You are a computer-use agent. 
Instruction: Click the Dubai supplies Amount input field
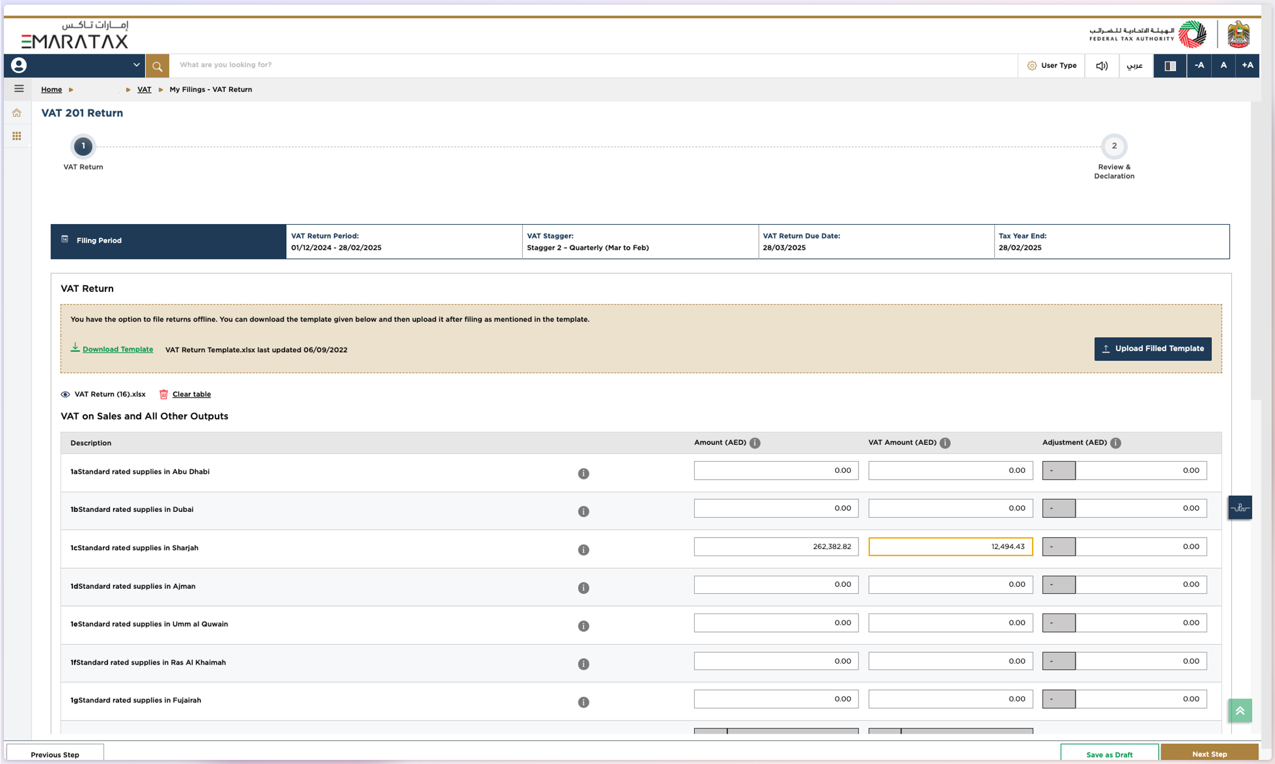coord(776,508)
